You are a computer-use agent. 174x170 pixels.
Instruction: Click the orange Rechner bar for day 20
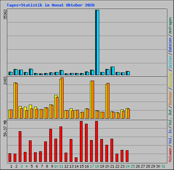pos(108,101)
